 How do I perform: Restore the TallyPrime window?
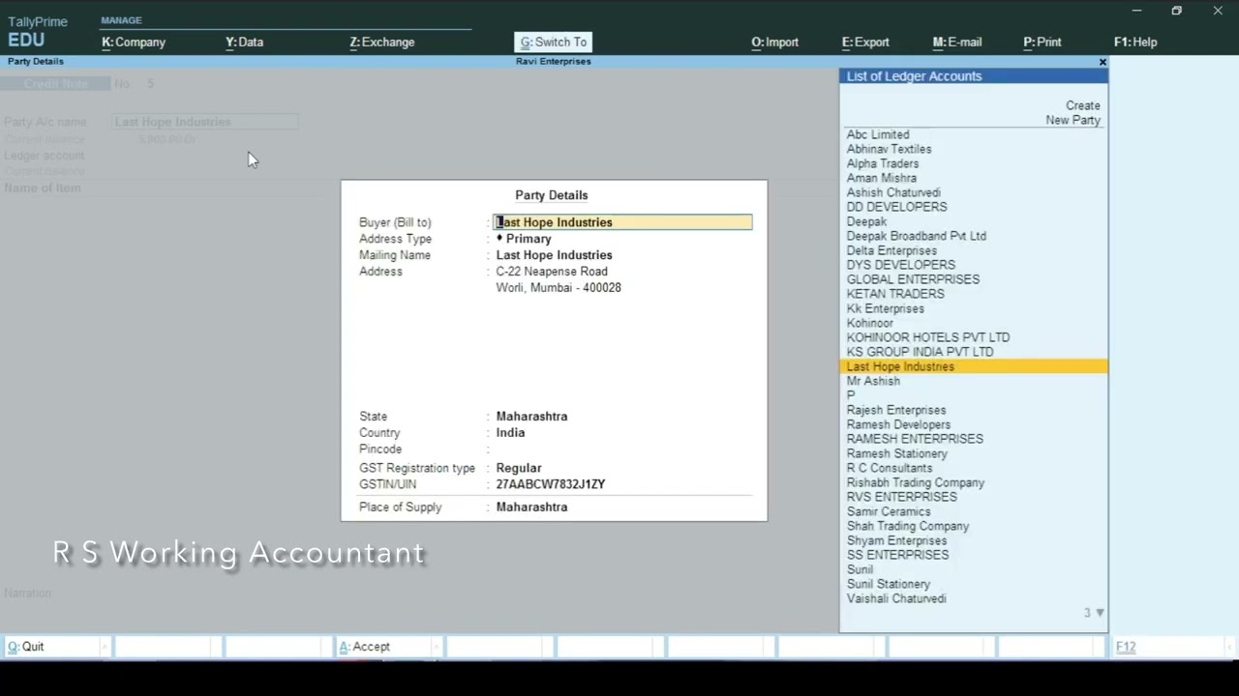click(x=1176, y=11)
